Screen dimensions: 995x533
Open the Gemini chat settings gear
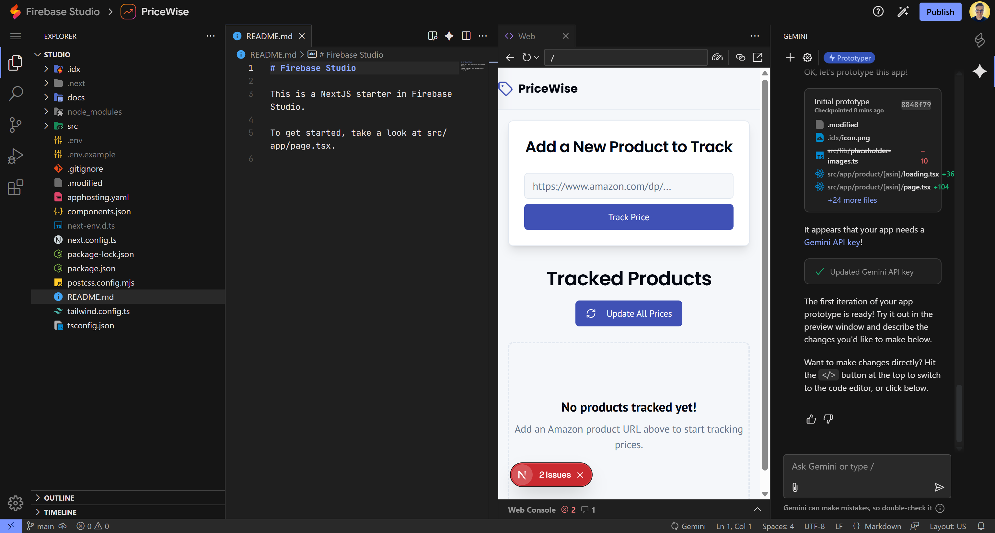807,58
